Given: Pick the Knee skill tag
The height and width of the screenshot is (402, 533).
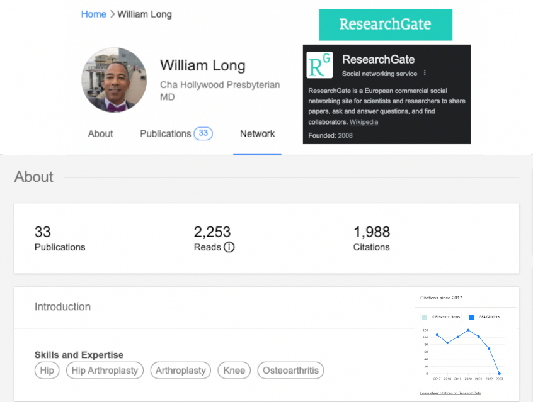Looking at the screenshot, I should [x=234, y=371].
